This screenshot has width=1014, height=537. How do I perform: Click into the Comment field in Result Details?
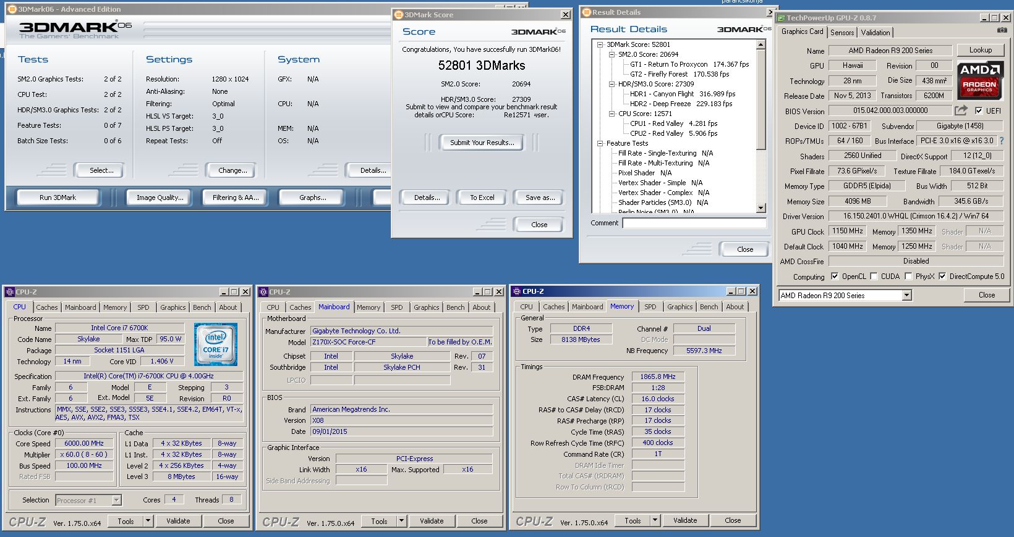coord(694,223)
